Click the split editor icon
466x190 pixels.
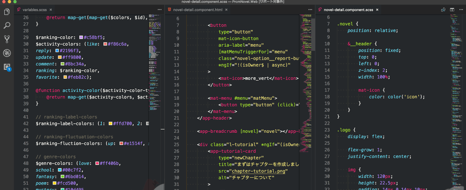[452, 10]
